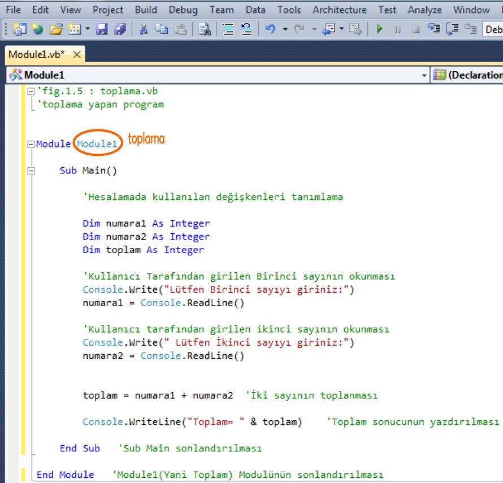
Task: Open the Redo history dropdown arrow
Action: click(x=314, y=29)
